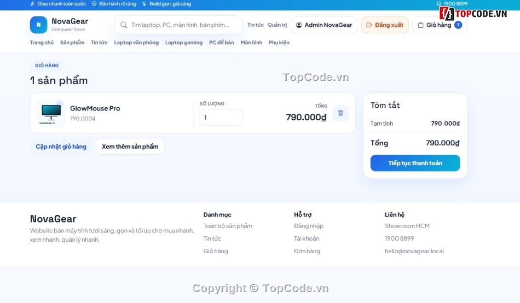This screenshot has height=303, width=520.
Task: Click Tin tức link beside search bar
Action: coord(256,25)
